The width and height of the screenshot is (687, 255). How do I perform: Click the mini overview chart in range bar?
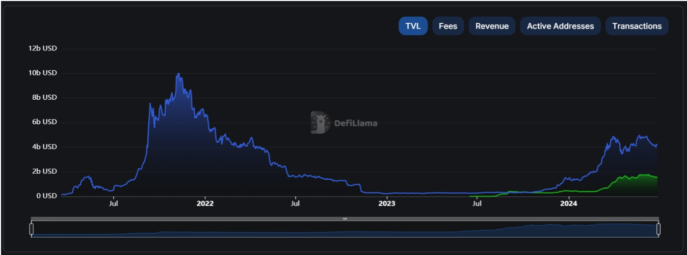pos(345,230)
